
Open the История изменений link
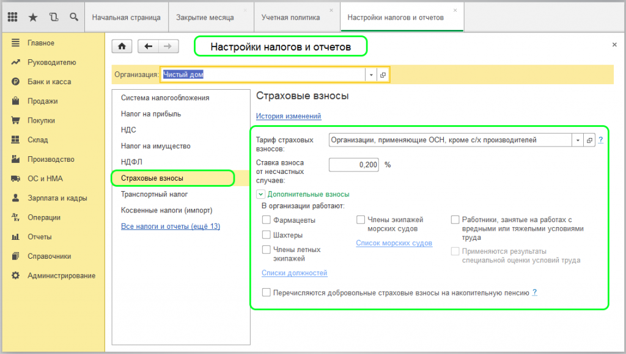point(289,116)
